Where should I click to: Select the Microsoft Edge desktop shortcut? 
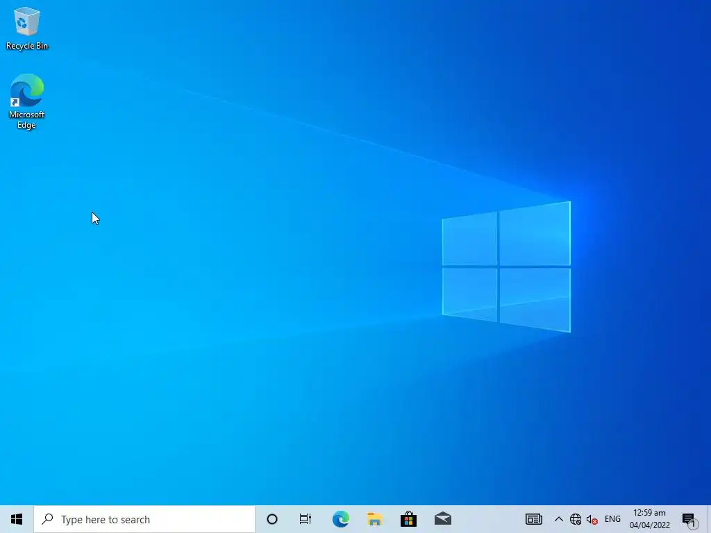point(27,101)
